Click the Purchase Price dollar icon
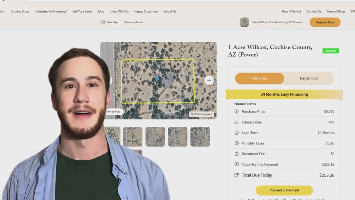Image resolution: width=355 pixels, height=200 pixels. coord(236,111)
